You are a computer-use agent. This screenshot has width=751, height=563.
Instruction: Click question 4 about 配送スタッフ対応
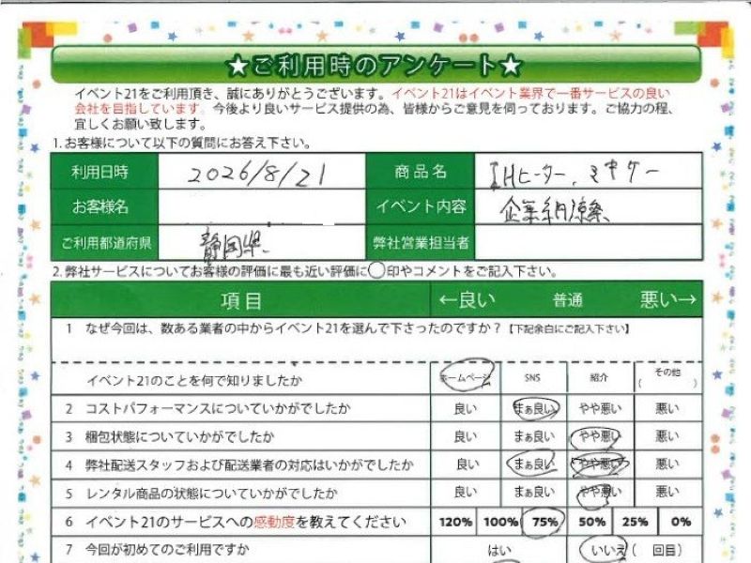[239, 464]
